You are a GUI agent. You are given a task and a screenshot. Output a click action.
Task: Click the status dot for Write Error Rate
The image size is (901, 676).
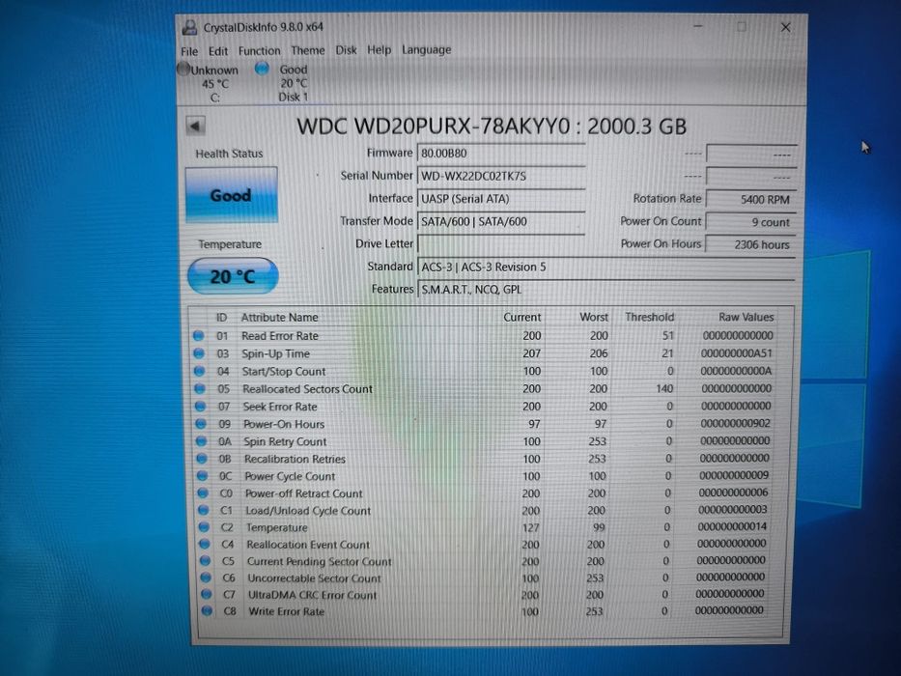pos(207,611)
